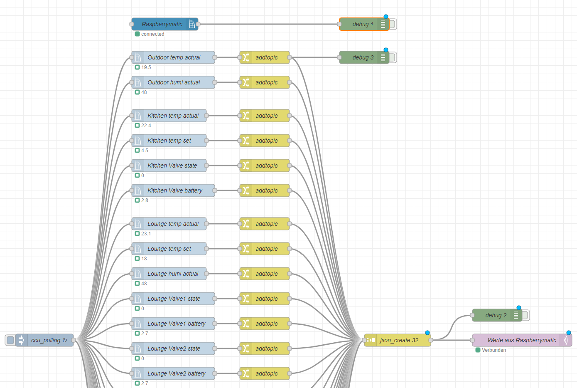Click the building icon on Kitchen temp actual
The height and width of the screenshot is (388, 577).
(138, 116)
